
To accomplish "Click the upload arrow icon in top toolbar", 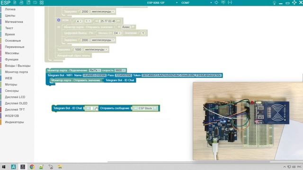I will [216, 2].
